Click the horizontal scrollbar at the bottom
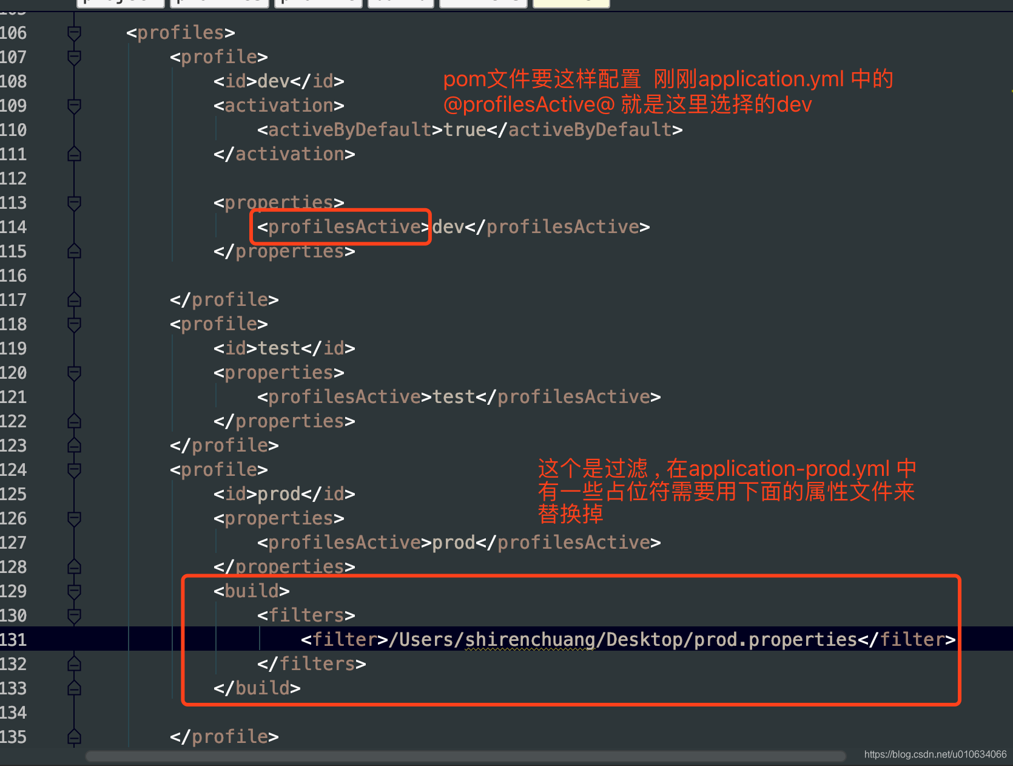 click(x=466, y=756)
